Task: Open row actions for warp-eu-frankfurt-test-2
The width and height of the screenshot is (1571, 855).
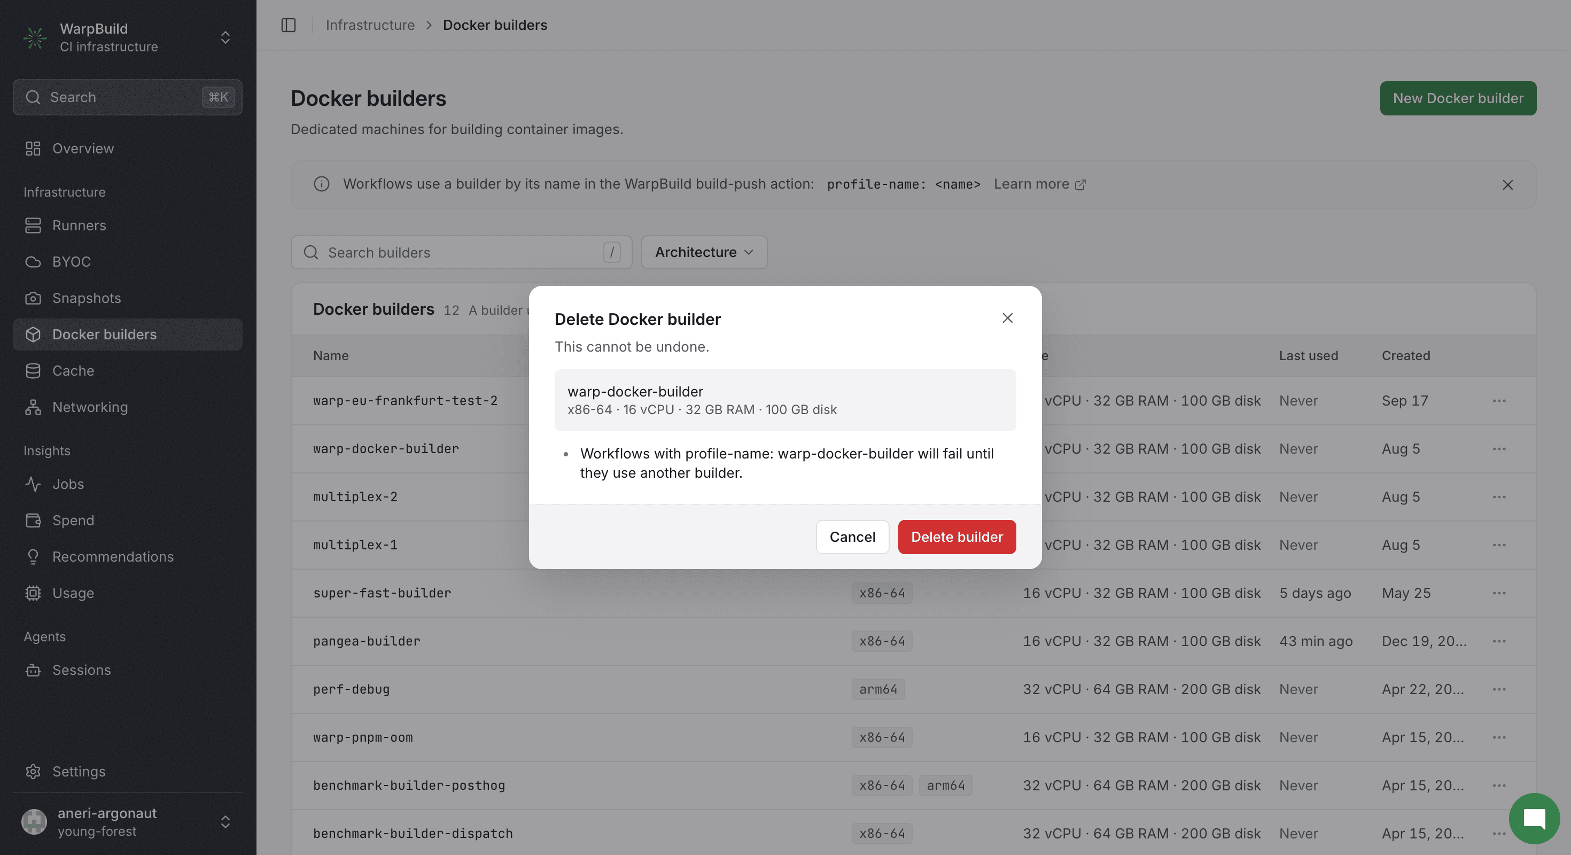Action: (1499, 401)
